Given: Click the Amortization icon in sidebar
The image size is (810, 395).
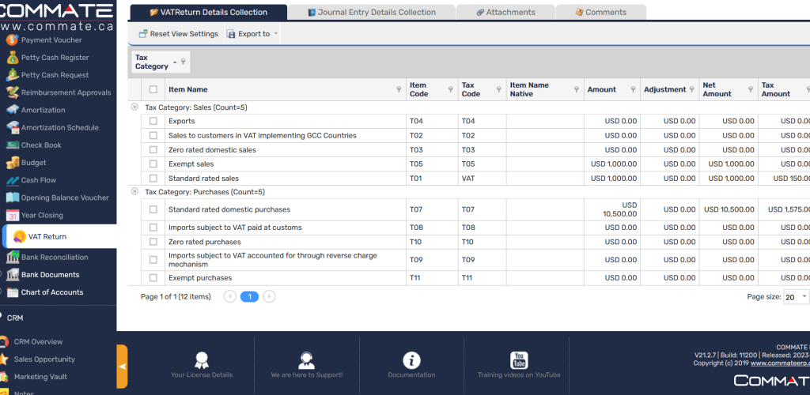Looking at the screenshot, I should point(13,110).
